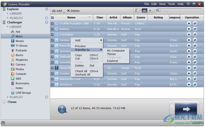Image resolution: width=205 pixels, height=127 pixels.
Task: Eject Challenger device icon
Action: (47, 22)
